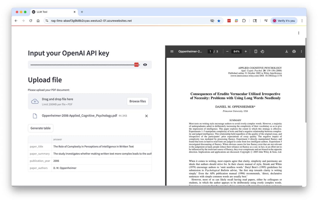Open the Chrome three-dot menu
Image resolution: width=318 pixels, height=202 pixels.
tap(302, 21)
